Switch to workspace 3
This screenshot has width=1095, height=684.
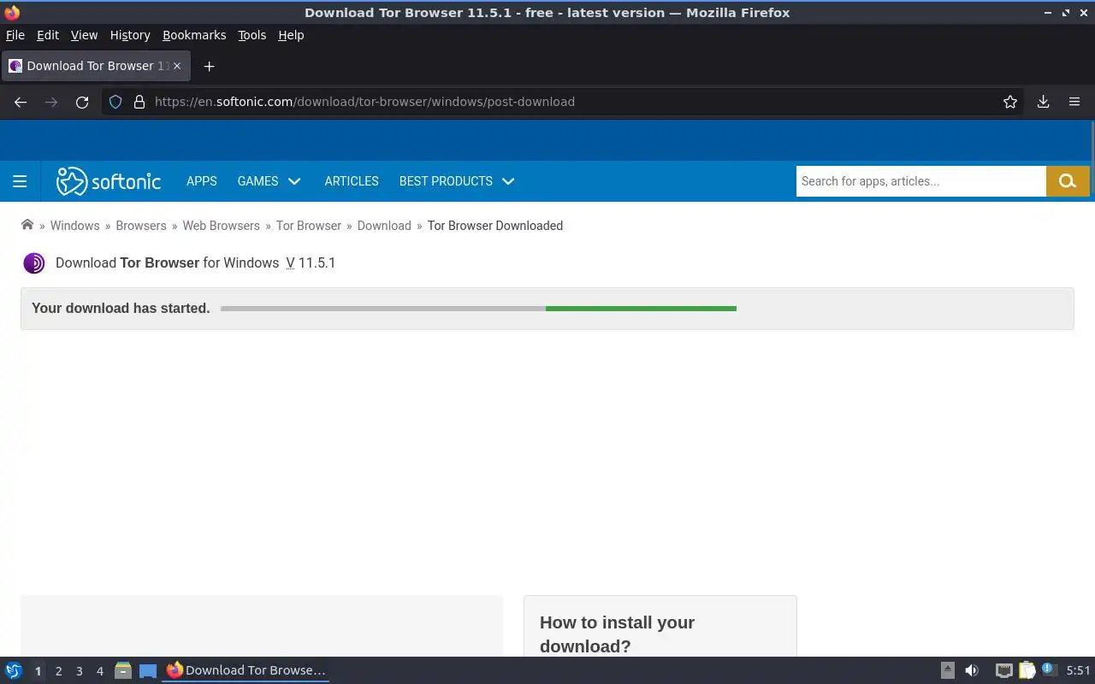coord(79,671)
